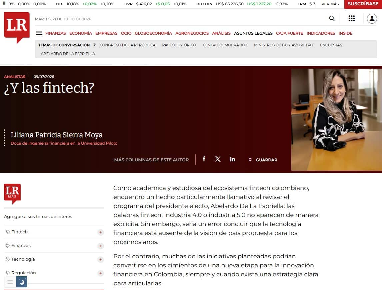This screenshot has width=382, height=290.
Task: Open the apps grid icon
Action: click(352, 19)
